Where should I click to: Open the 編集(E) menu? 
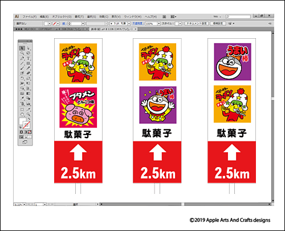coord(44,17)
